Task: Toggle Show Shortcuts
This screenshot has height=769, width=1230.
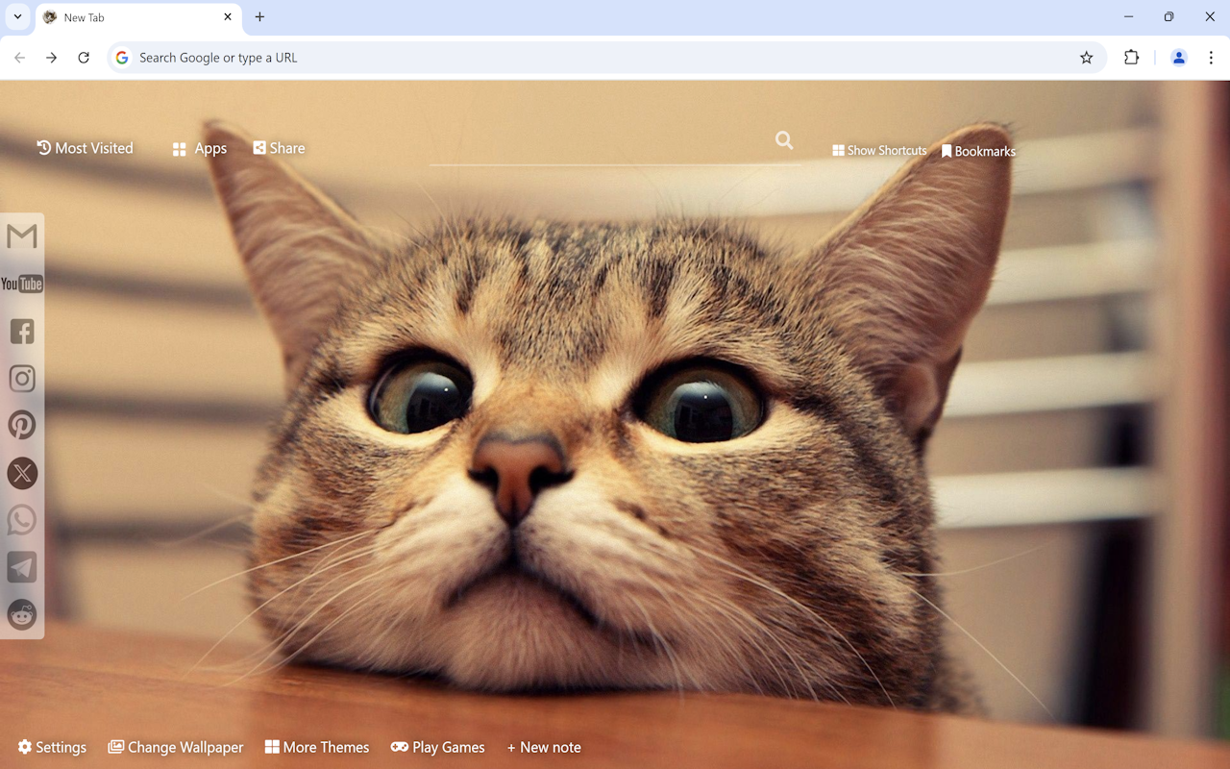Action: point(878,150)
